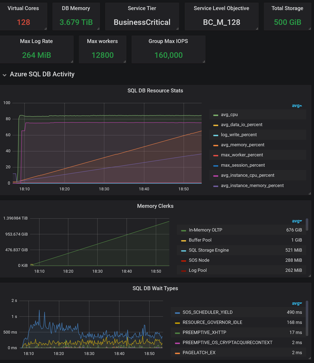Select PAGELATCH_EX legend entry
Screen dimensions: 314x363
(x=199, y=352)
